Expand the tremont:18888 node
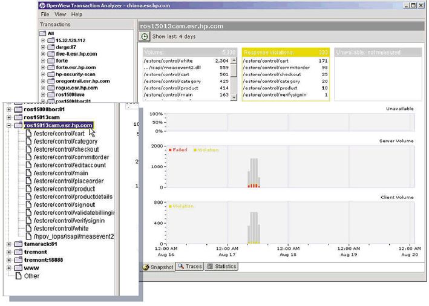Image resolution: width=429 pixels, height=306 pixels. pyautogui.click(x=9, y=260)
